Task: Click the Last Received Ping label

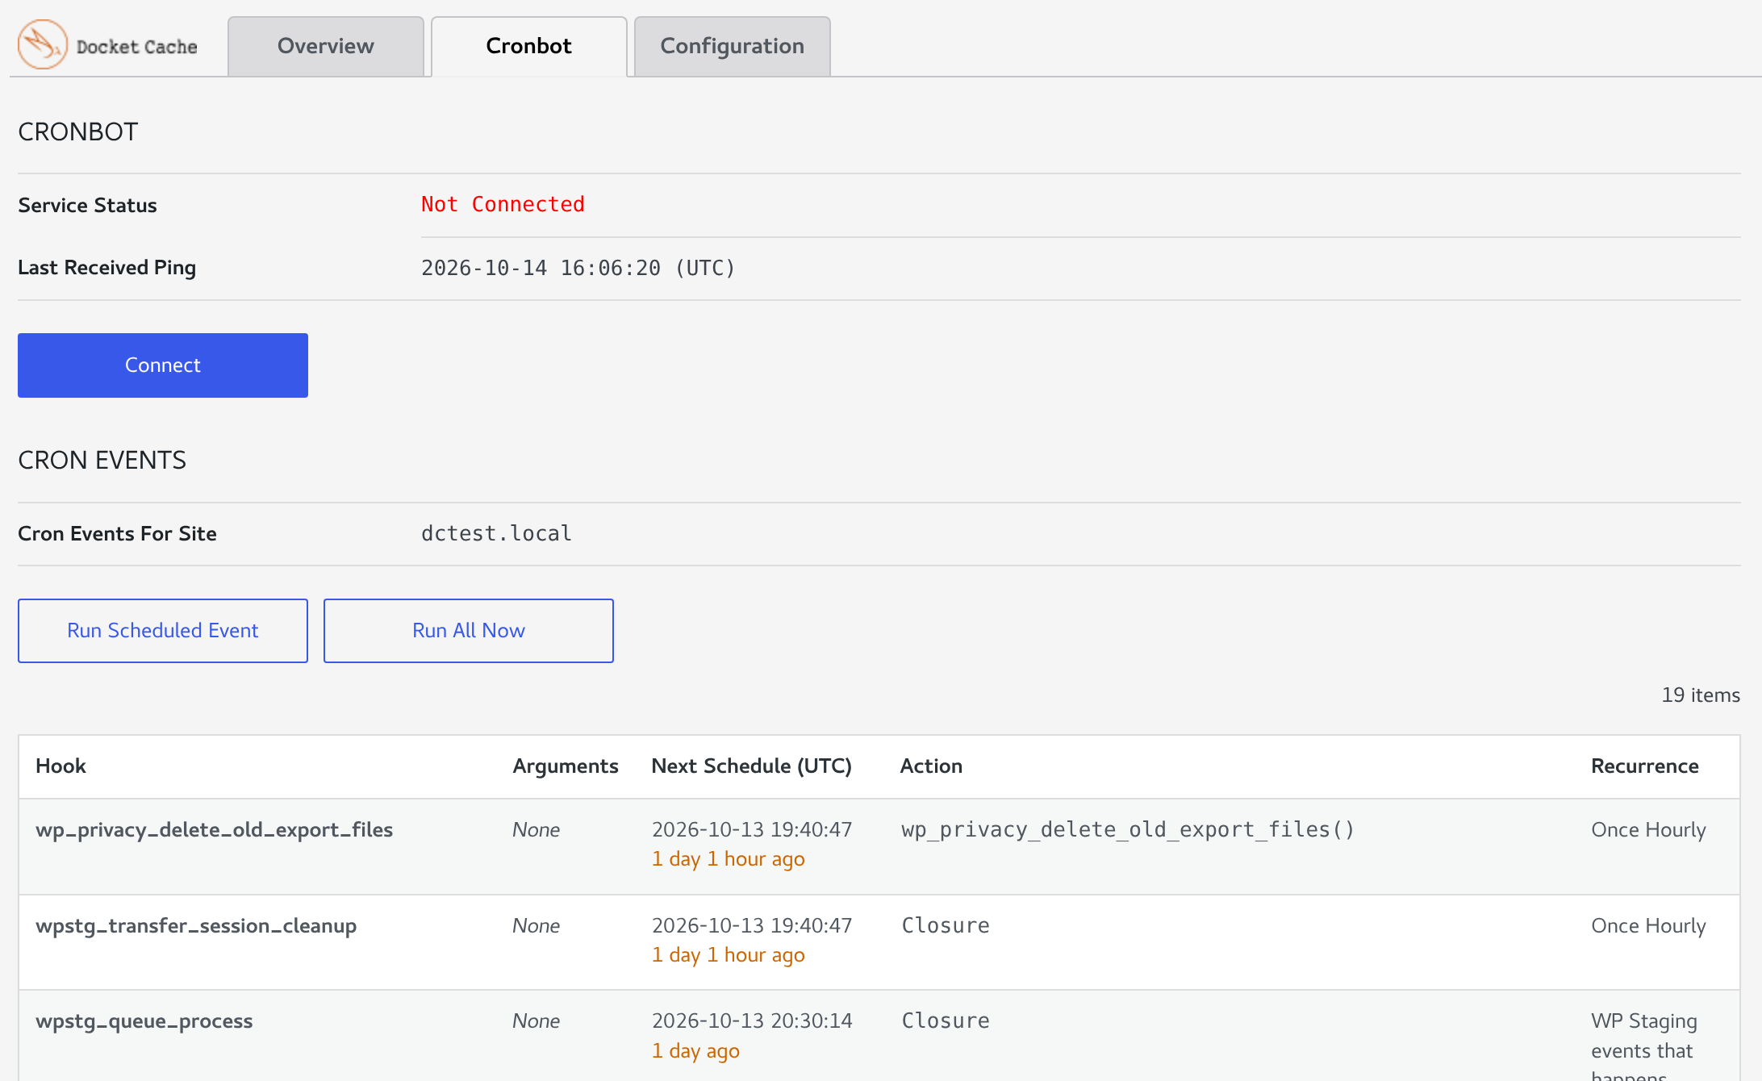Action: point(106,268)
